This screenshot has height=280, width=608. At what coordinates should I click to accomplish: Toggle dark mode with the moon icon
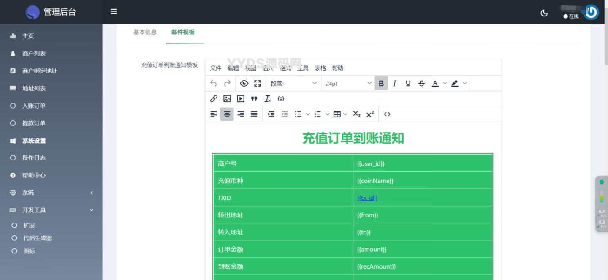[x=544, y=13]
